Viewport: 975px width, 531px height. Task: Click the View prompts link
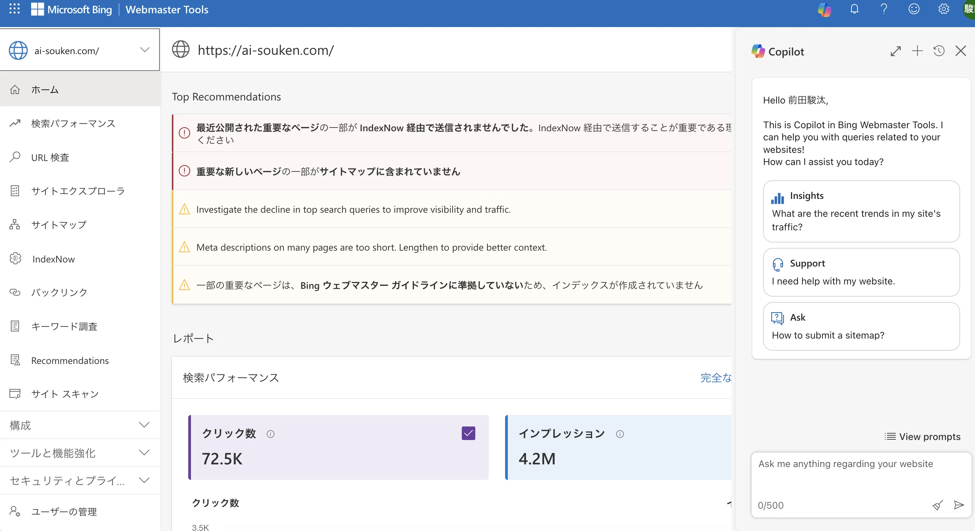tap(924, 436)
